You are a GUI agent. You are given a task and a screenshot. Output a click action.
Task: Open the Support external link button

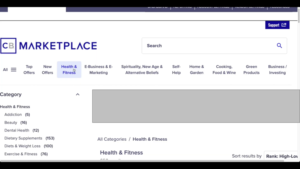(277, 25)
